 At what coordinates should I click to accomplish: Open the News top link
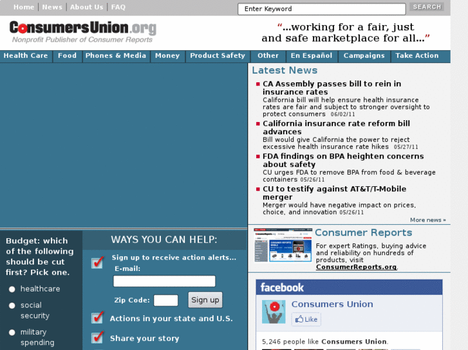(52, 7)
